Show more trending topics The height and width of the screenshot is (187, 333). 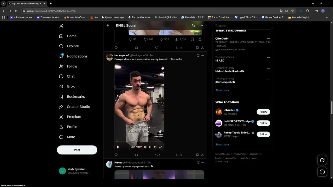222,90
